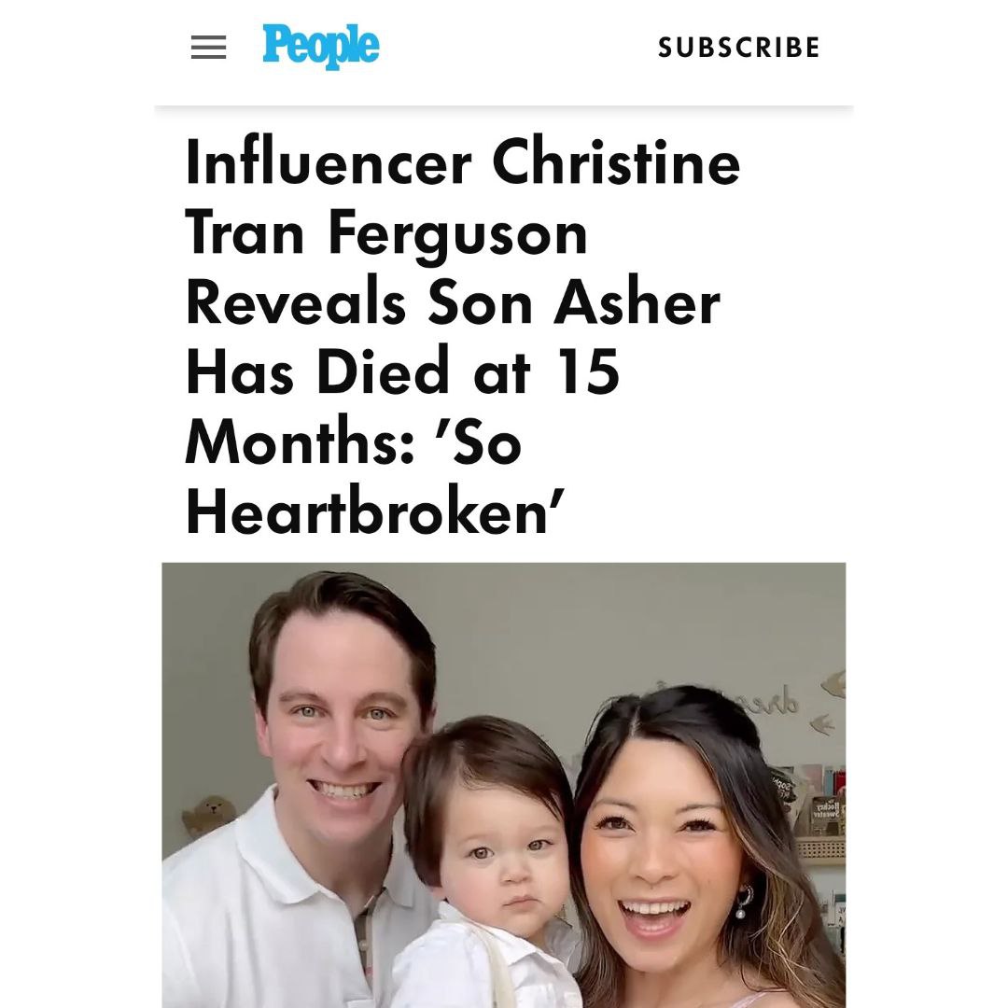Screen dimensions: 1008x1008
Task: Click "Ferguson" in the article title
Action: tap(457, 233)
